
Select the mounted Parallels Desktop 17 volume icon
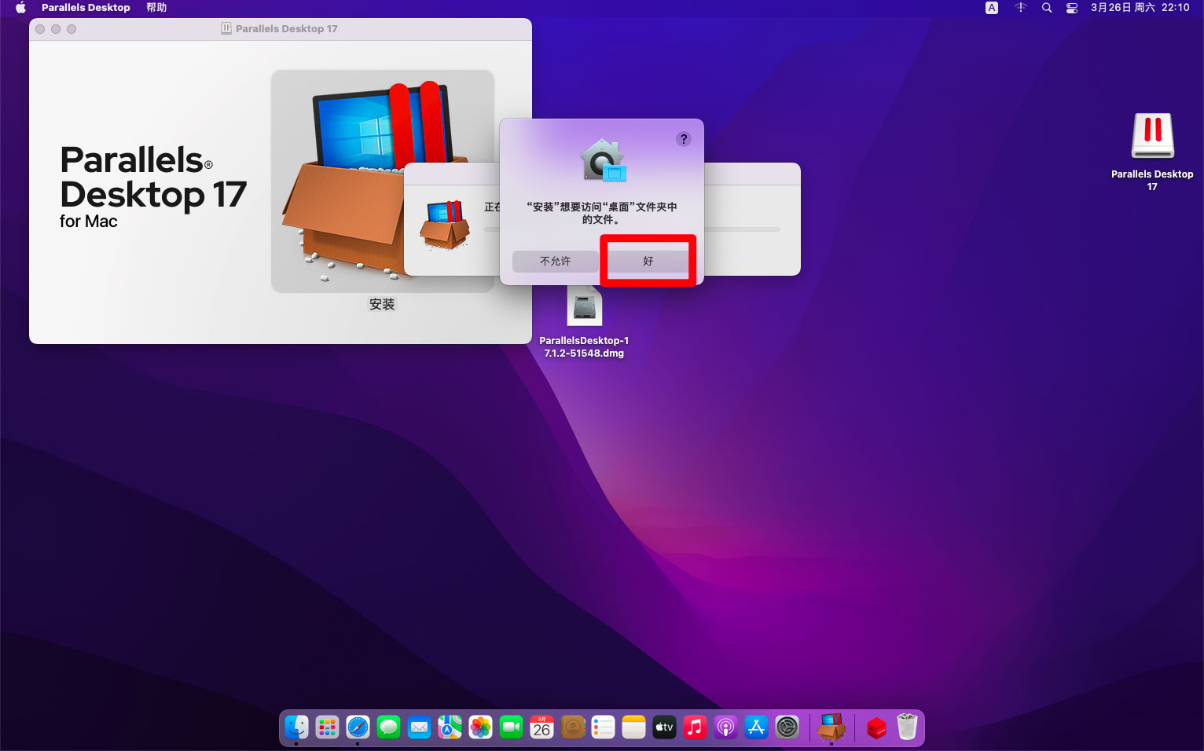[1152, 137]
